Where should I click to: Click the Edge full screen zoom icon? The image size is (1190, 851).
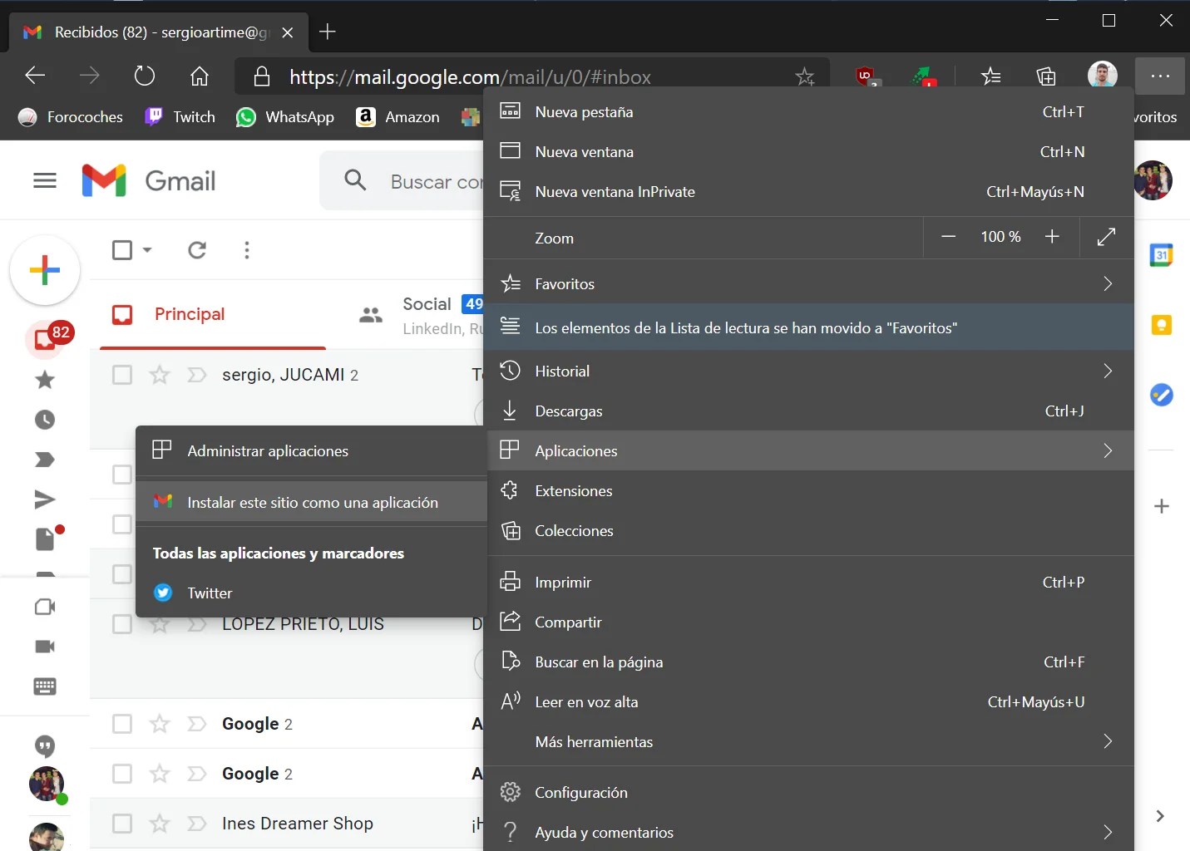pos(1106,237)
